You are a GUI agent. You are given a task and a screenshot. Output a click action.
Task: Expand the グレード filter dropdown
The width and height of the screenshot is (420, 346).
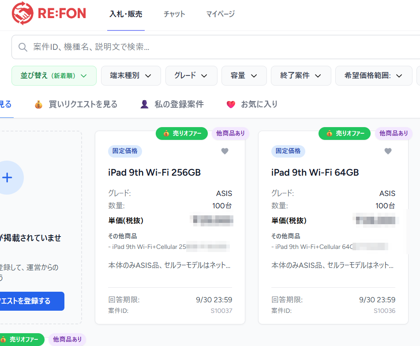point(191,75)
